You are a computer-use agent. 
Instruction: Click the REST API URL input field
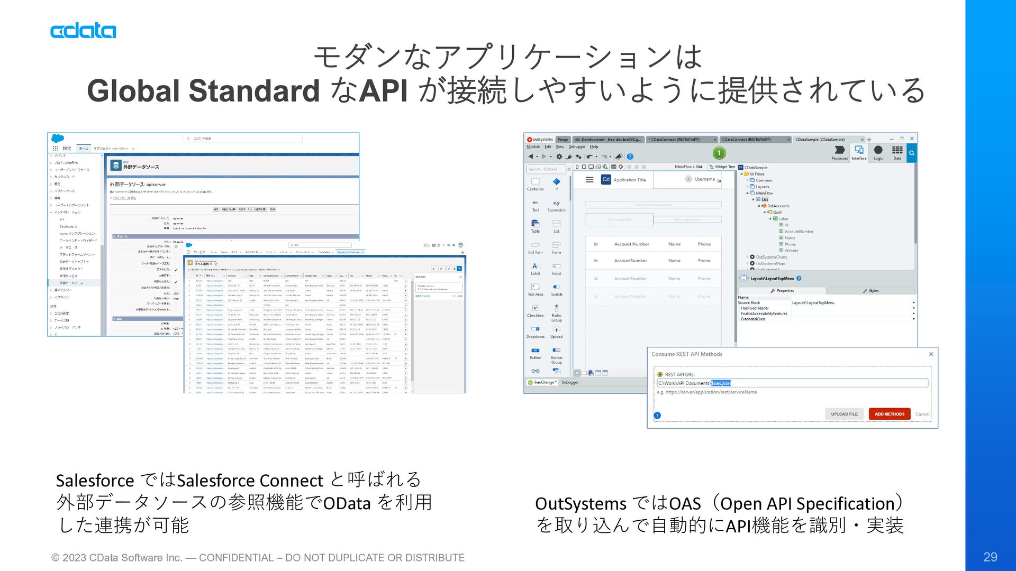click(x=792, y=383)
